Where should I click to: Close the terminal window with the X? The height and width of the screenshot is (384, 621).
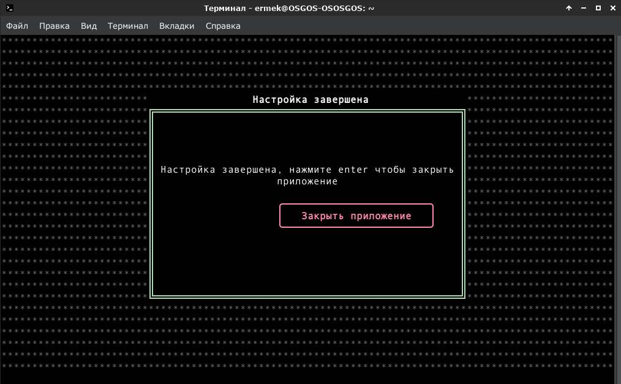click(612, 8)
